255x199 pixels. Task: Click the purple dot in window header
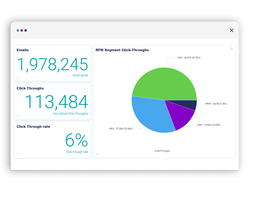(x=22, y=30)
